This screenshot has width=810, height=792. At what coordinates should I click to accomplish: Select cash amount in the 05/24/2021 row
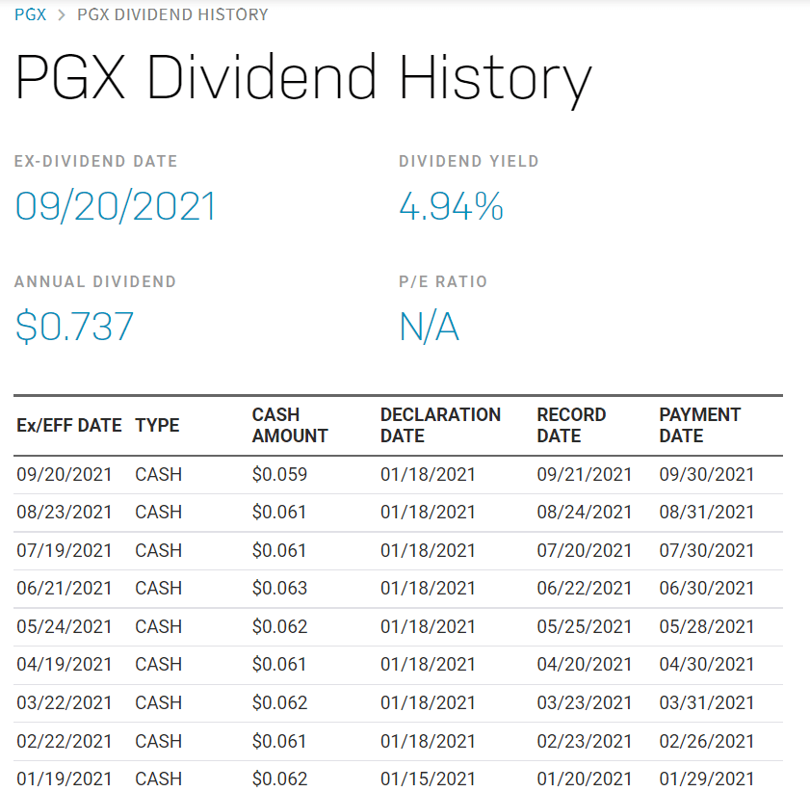pyautogui.click(x=279, y=626)
